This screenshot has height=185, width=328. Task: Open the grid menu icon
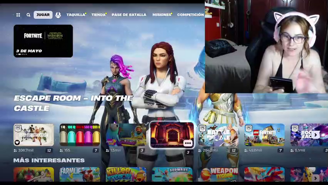tap(18, 15)
